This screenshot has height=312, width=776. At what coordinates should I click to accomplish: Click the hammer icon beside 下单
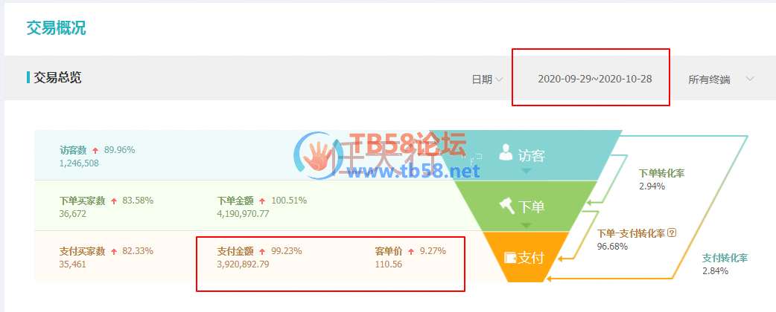click(507, 205)
